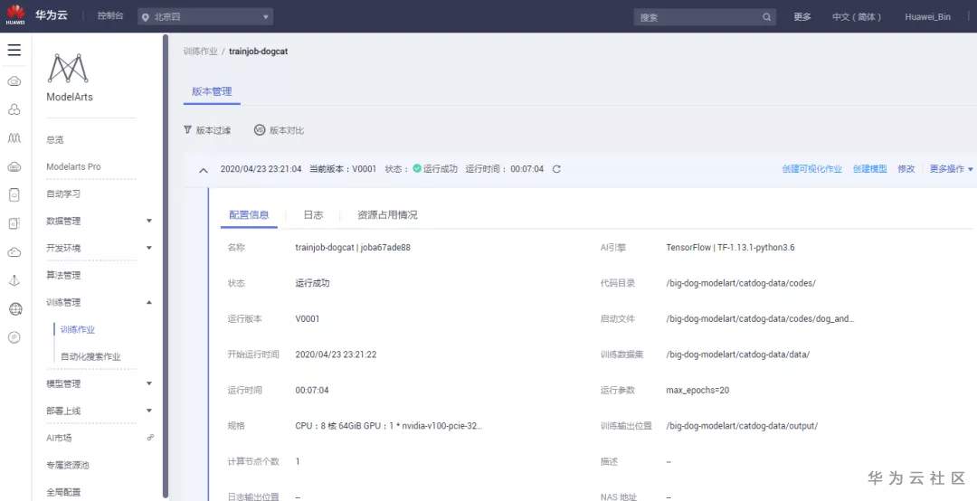The image size is (977, 501).
Task: Expand the 数据管理 menu
Action: [x=149, y=221]
